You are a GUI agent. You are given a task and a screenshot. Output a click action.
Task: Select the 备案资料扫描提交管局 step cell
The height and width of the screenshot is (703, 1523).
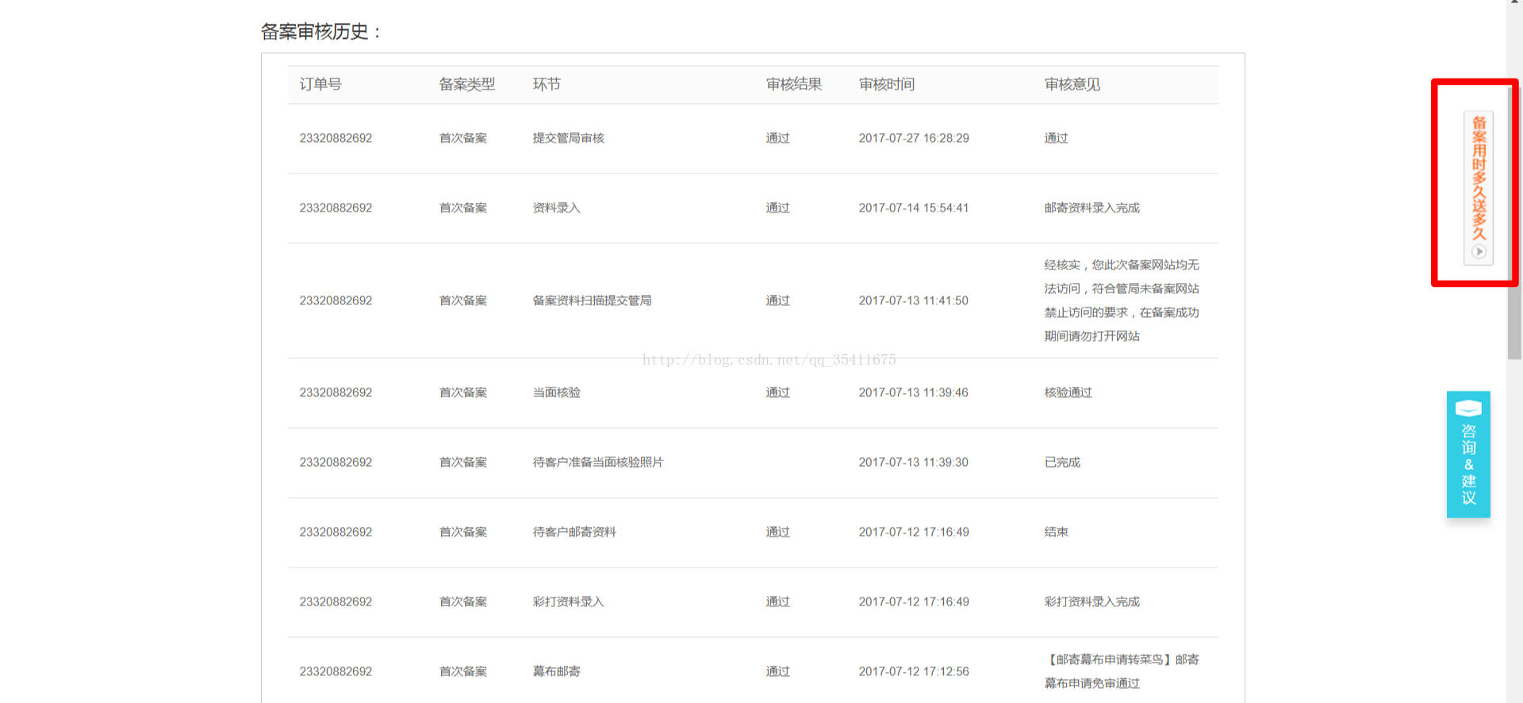coord(593,300)
